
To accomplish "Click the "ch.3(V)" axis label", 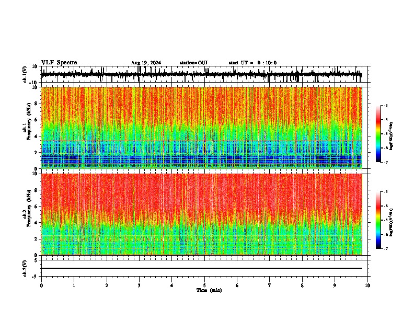I will 25,269.
